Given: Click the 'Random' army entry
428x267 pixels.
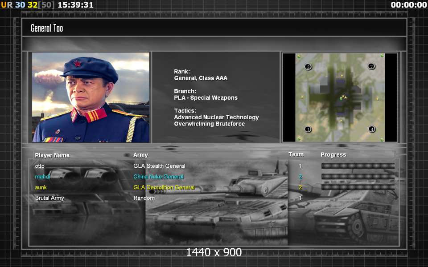Looking at the screenshot, I should click(x=144, y=198).
